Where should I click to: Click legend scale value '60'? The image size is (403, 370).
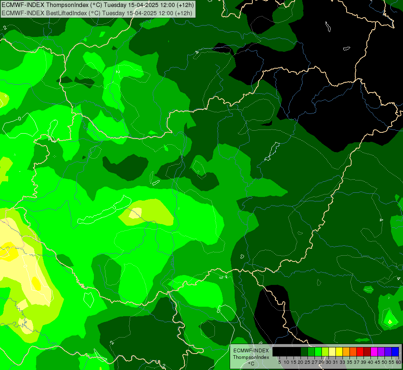coord(398,362)
